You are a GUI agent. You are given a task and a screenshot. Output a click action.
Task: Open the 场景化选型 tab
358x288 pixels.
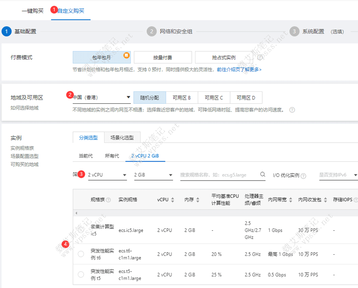tap(122, 137)
